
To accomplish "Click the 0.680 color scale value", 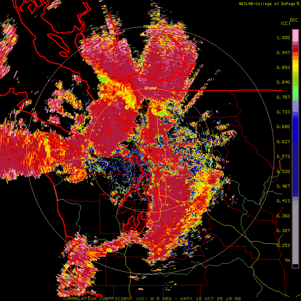I will pyautogui.click(x=283, y=127).
